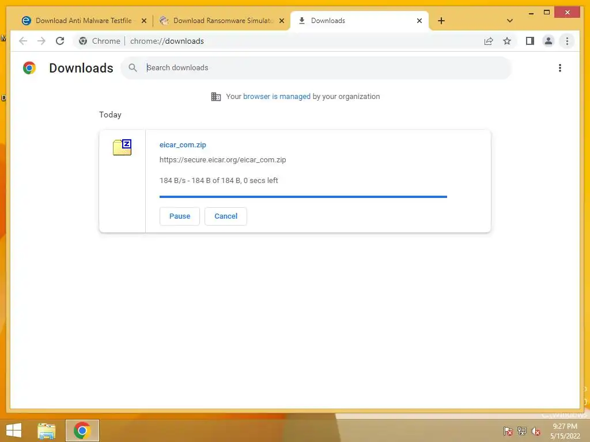Close the Download Anti Malware Testfile tab

click(143, 21)
